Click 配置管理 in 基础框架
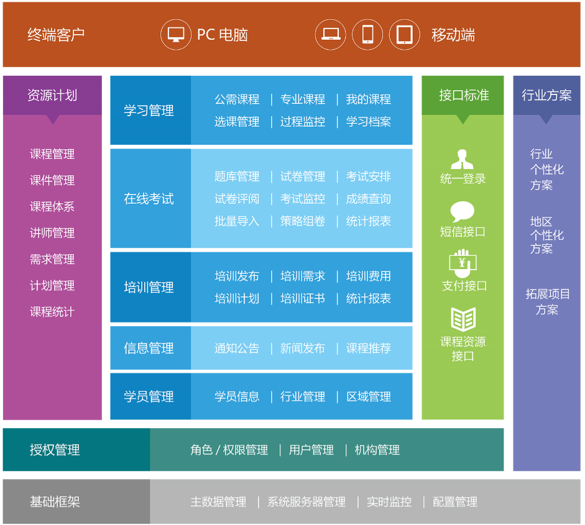The height and width of the screenshot is (525, 585). [x=455, y=501]
